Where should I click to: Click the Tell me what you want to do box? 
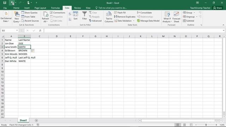[111, 8]
